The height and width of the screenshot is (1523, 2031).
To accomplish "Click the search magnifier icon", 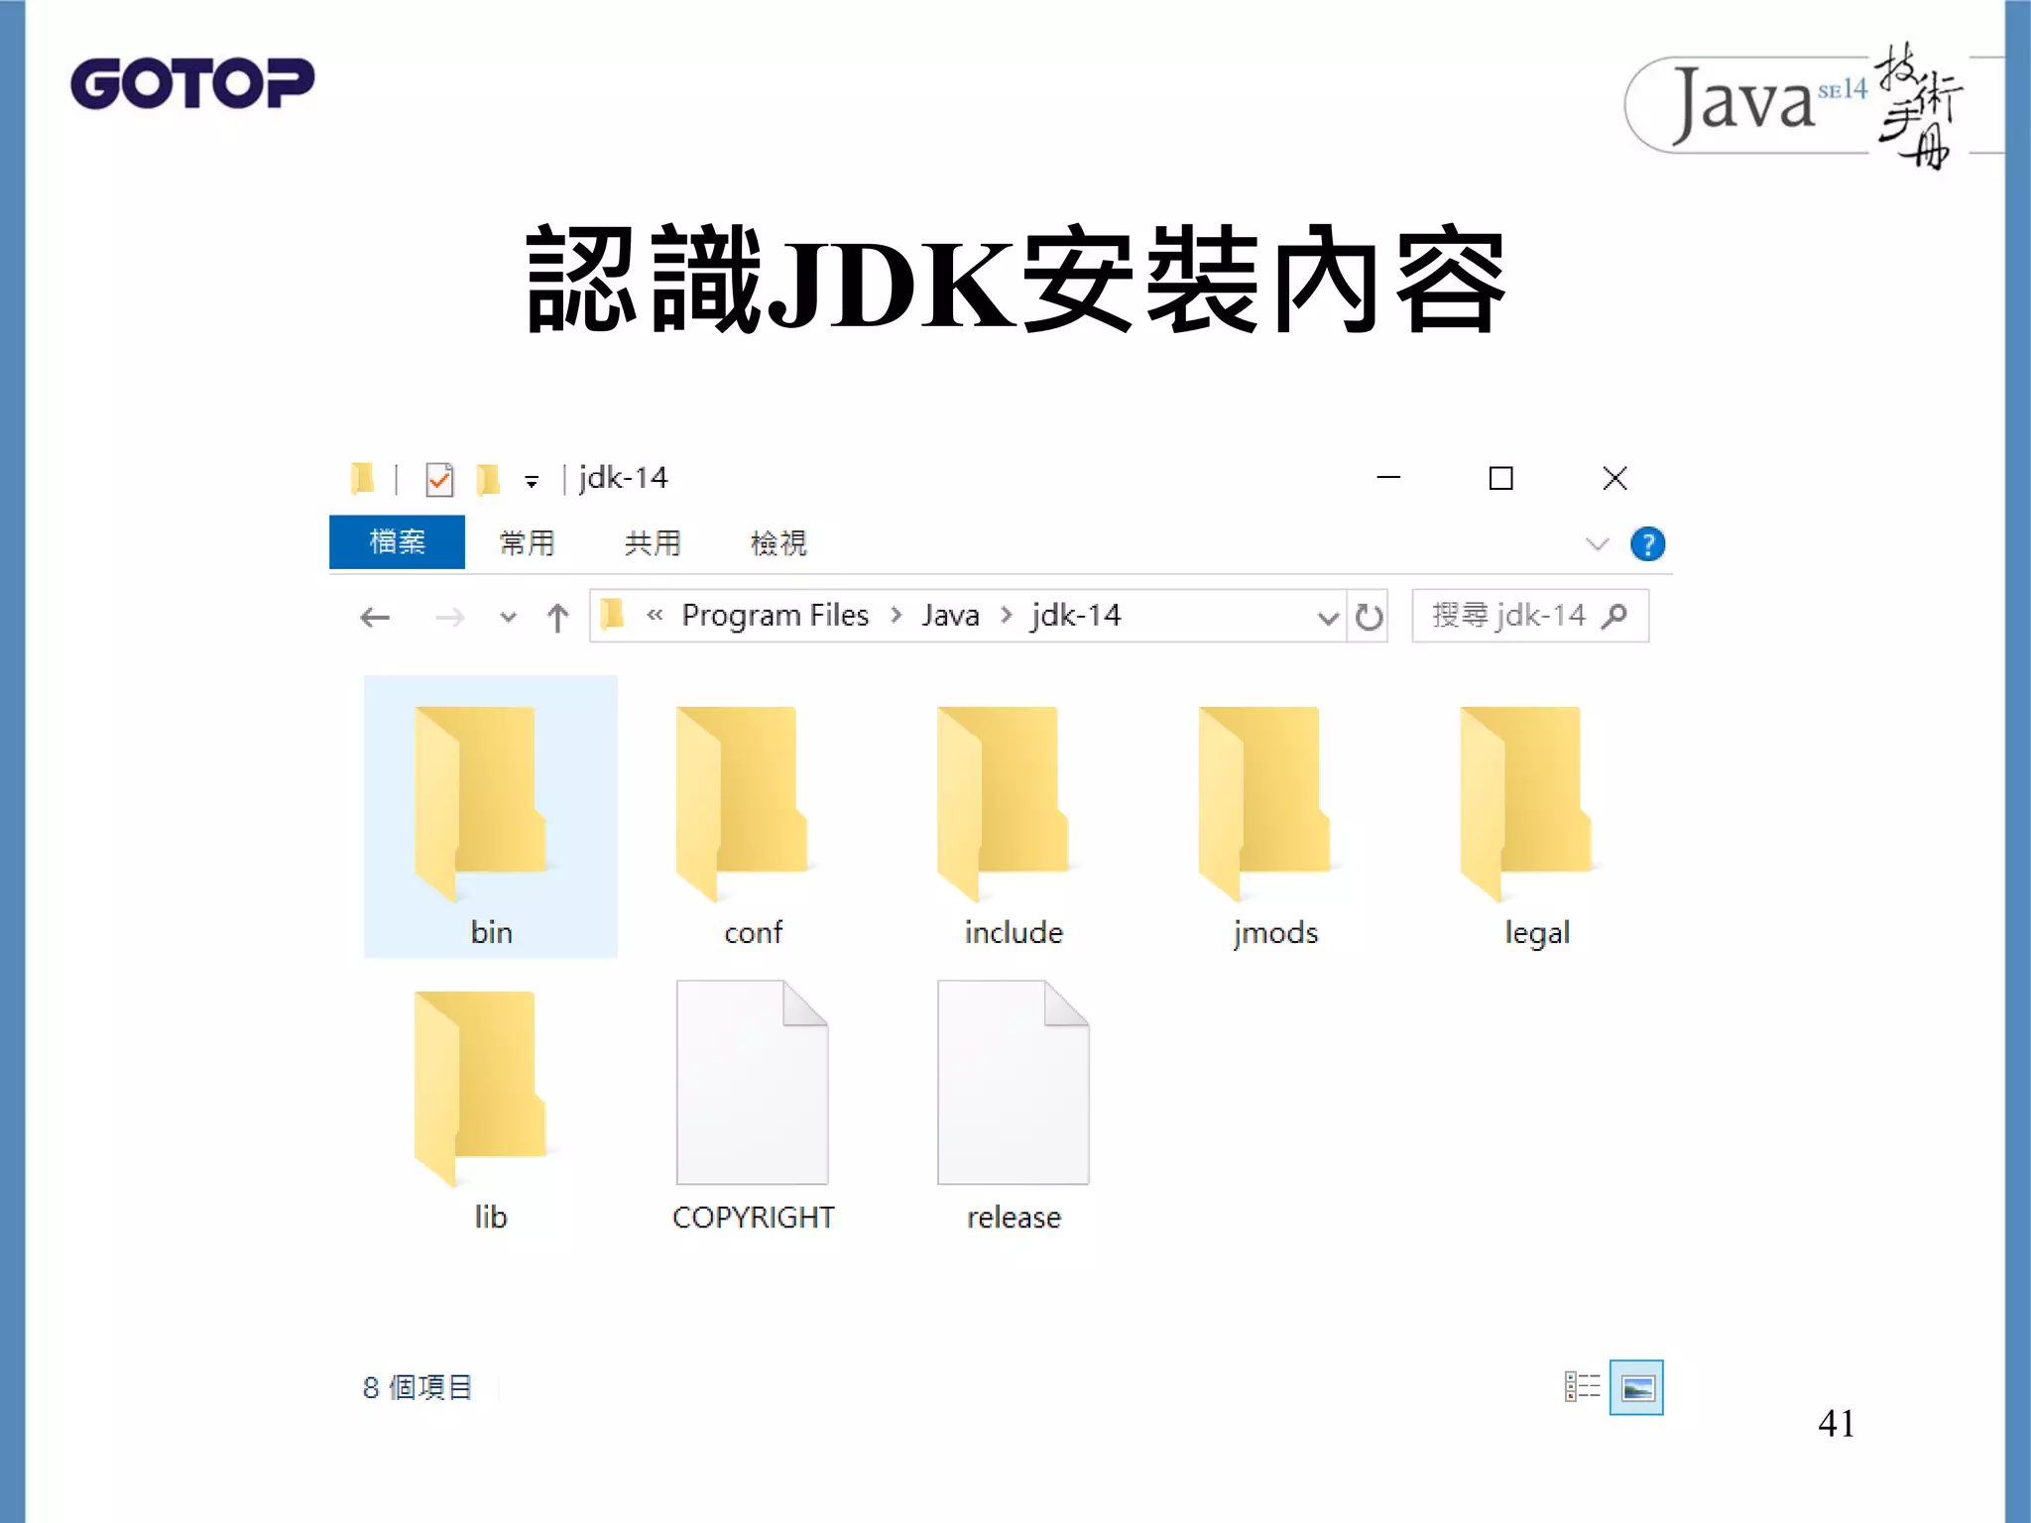I will pyautogui.click(x=1614, y=616).
